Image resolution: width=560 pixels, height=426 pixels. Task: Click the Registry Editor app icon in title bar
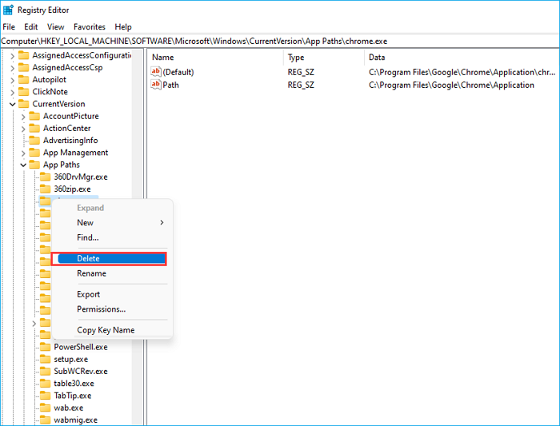8,10
